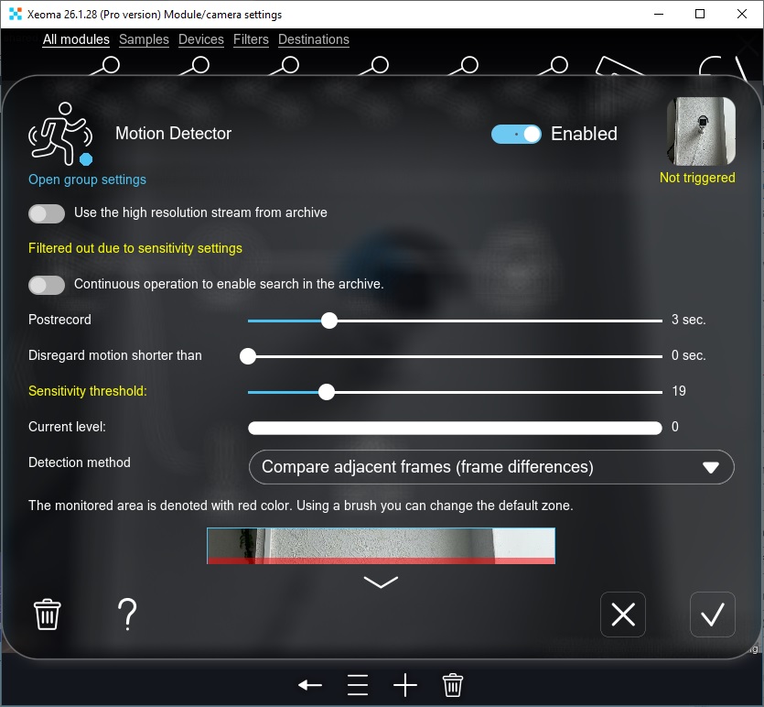Go back using the left arrow icon
This screenshot has width=764, height=707.
coord(309,684)
